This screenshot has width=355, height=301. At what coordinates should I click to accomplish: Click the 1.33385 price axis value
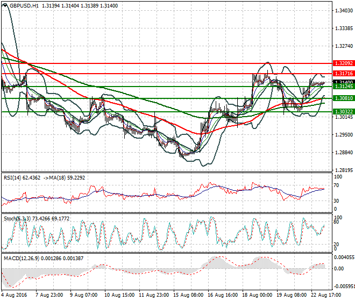point(344,28)
